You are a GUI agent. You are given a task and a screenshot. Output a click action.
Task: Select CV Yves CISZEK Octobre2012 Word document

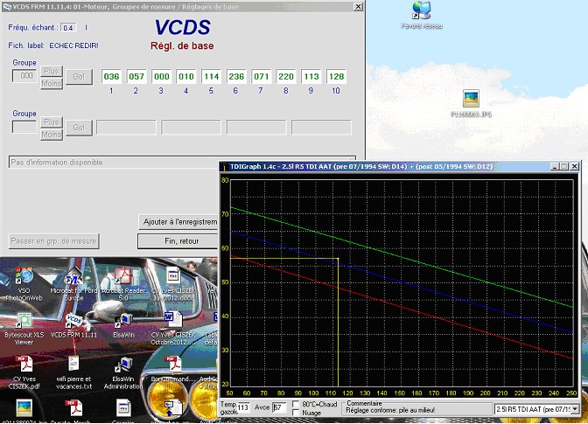click(x=172, y=321)
